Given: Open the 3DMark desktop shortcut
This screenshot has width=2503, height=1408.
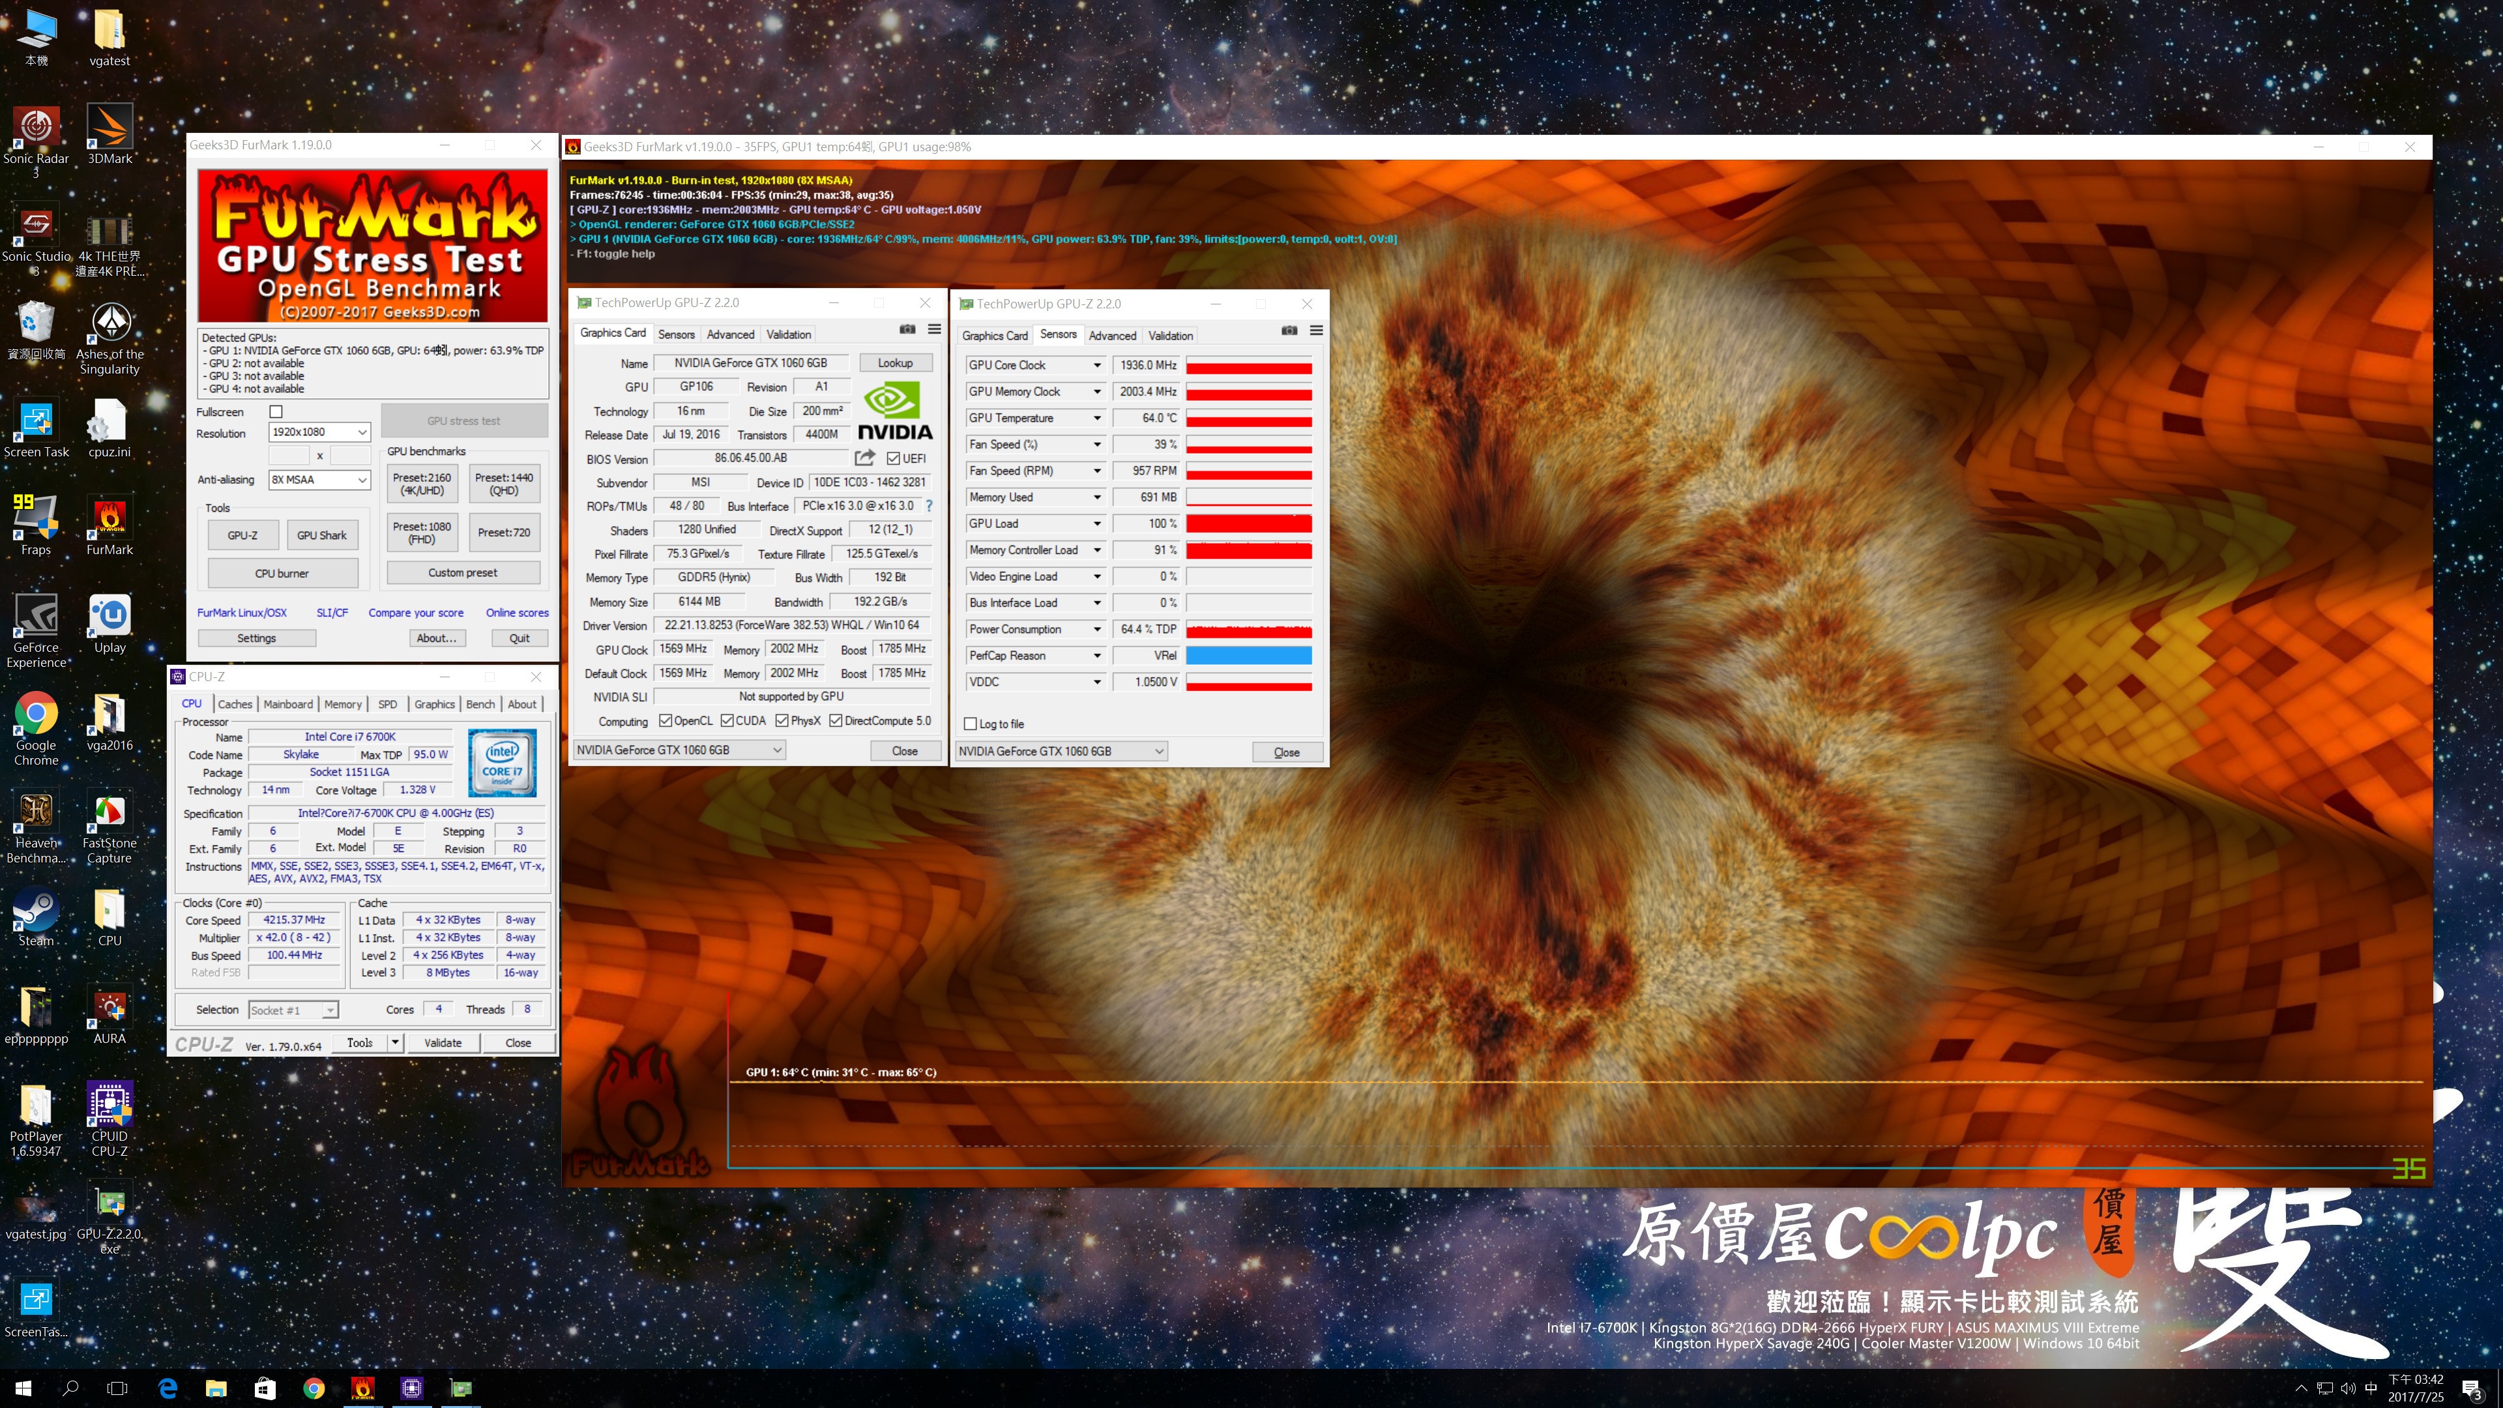Looking at the screenshot, I should click(x=110, y=135).
